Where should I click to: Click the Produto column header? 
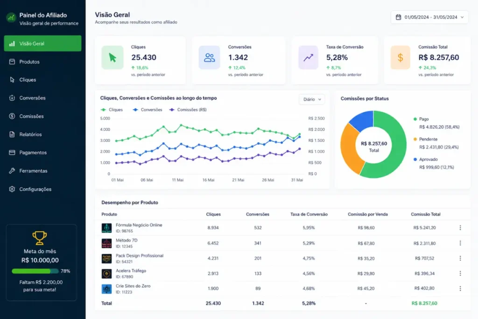(109, 214)
